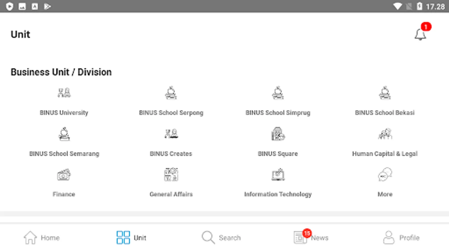
Task: Tap the battery indicator in status bar
Action: (419, 6)
